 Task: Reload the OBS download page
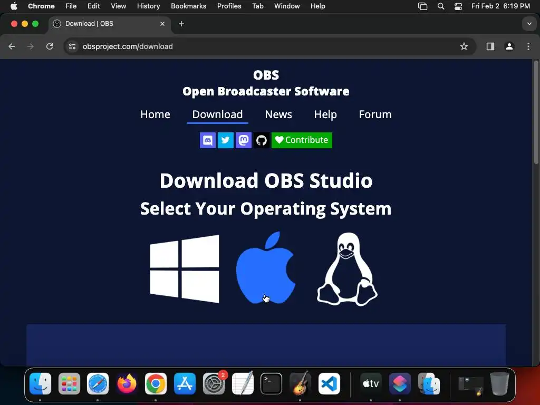(50, 46)
